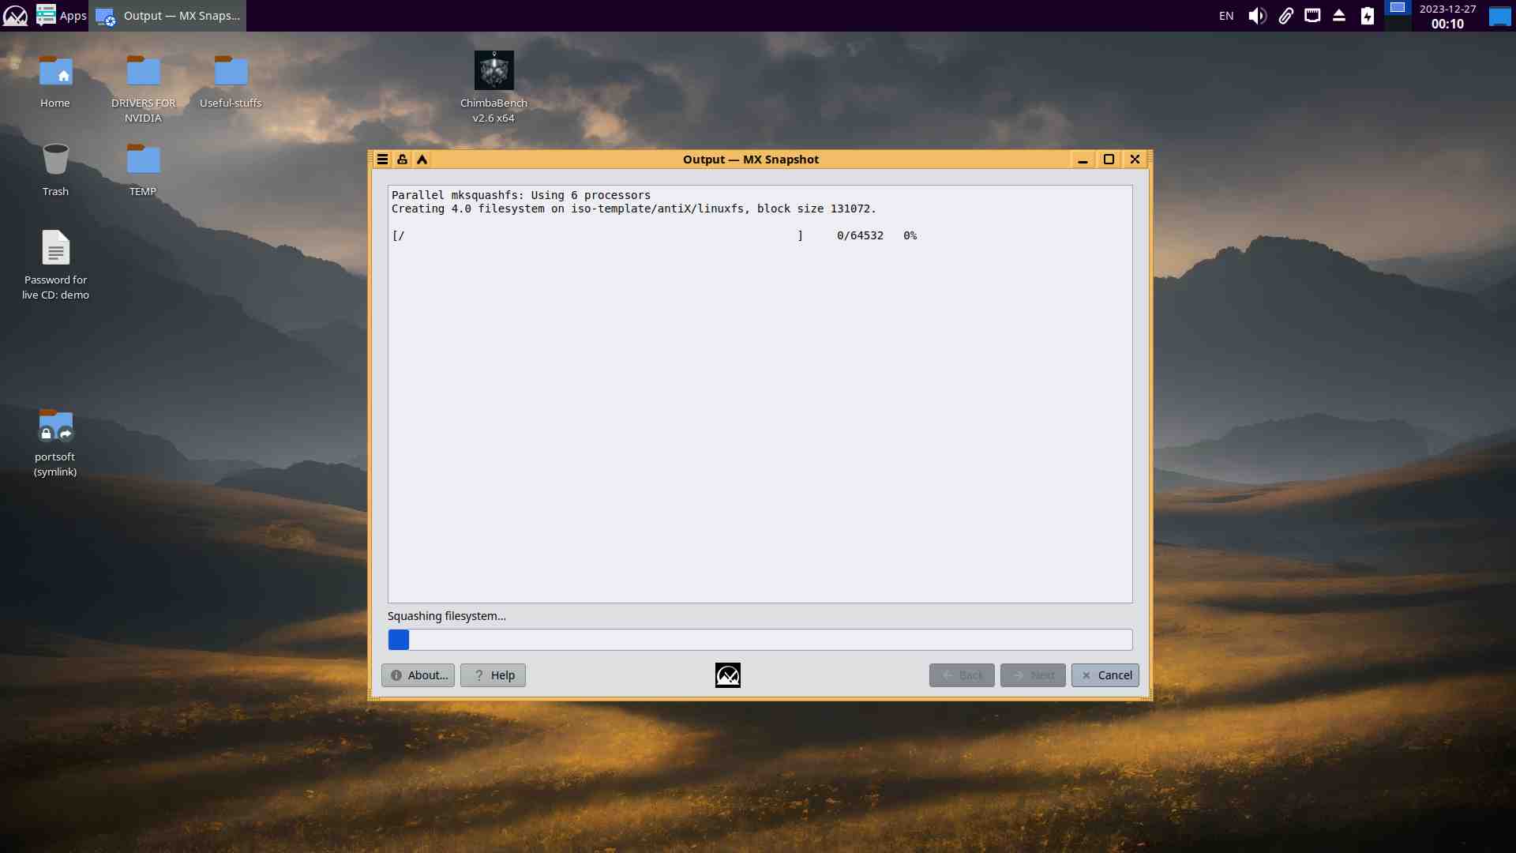Viewport: 1516px width, 853px height.
Task: Open the window menu hamburger icon
Action: 382,159
